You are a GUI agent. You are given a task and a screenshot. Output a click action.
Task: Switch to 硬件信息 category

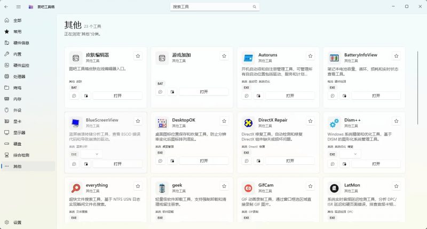28,43
